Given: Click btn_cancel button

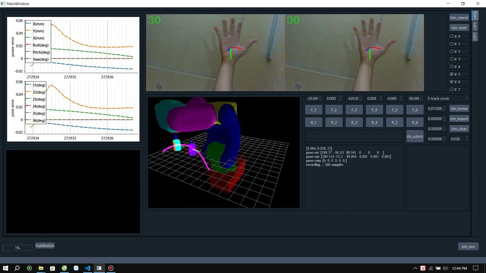Looking at the screenshot, I should pos(459,17).
